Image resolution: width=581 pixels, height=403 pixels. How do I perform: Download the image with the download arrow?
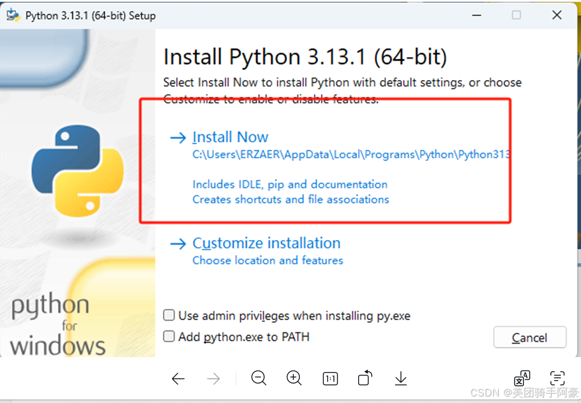click(x=400, y=378)
